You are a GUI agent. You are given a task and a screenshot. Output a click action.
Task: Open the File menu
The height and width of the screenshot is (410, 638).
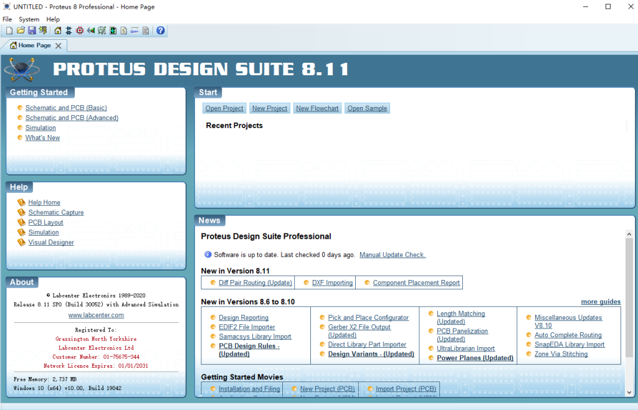pos(7,19)
